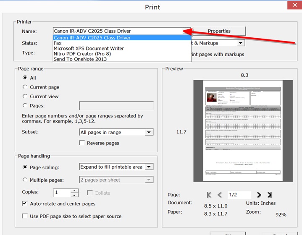The height and width of the screenshot is (235, 302).
Task: Choose Current page radio button
Action: pos(25,87)
